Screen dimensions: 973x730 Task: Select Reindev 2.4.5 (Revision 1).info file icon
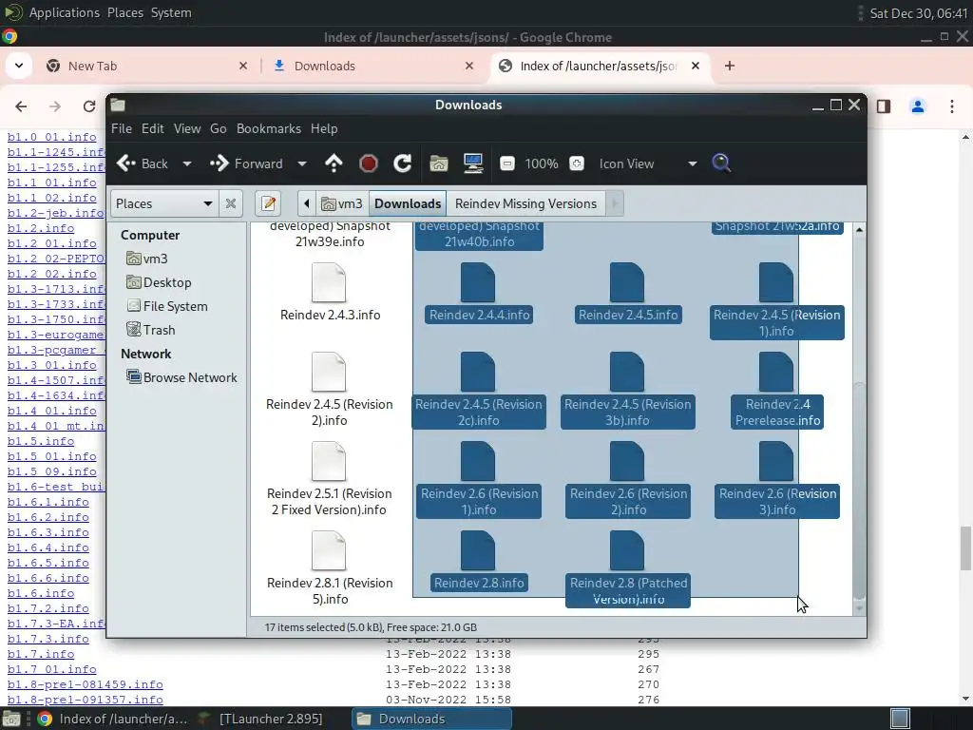point(776,282)
